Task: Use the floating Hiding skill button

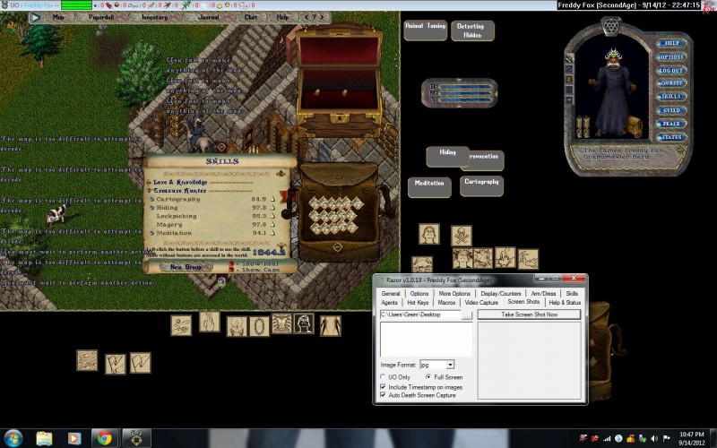Action: click(x=447, y=153)
